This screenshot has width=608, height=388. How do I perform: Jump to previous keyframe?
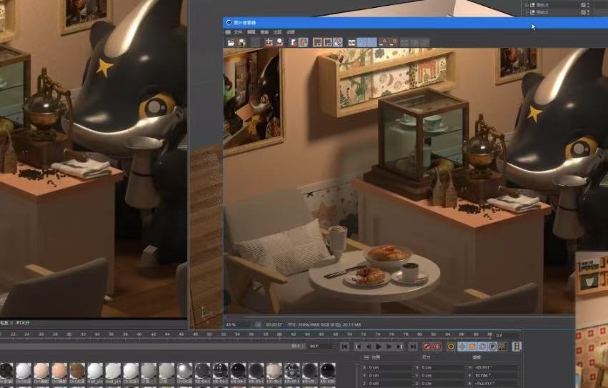358,347
